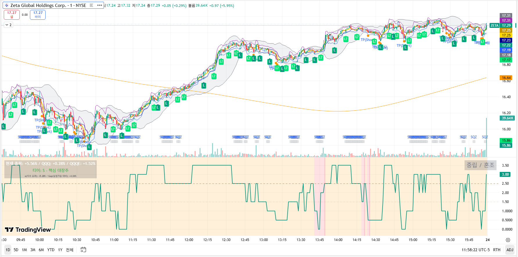
Task: Open the three-dots more menu in legend
Action: 100,5
